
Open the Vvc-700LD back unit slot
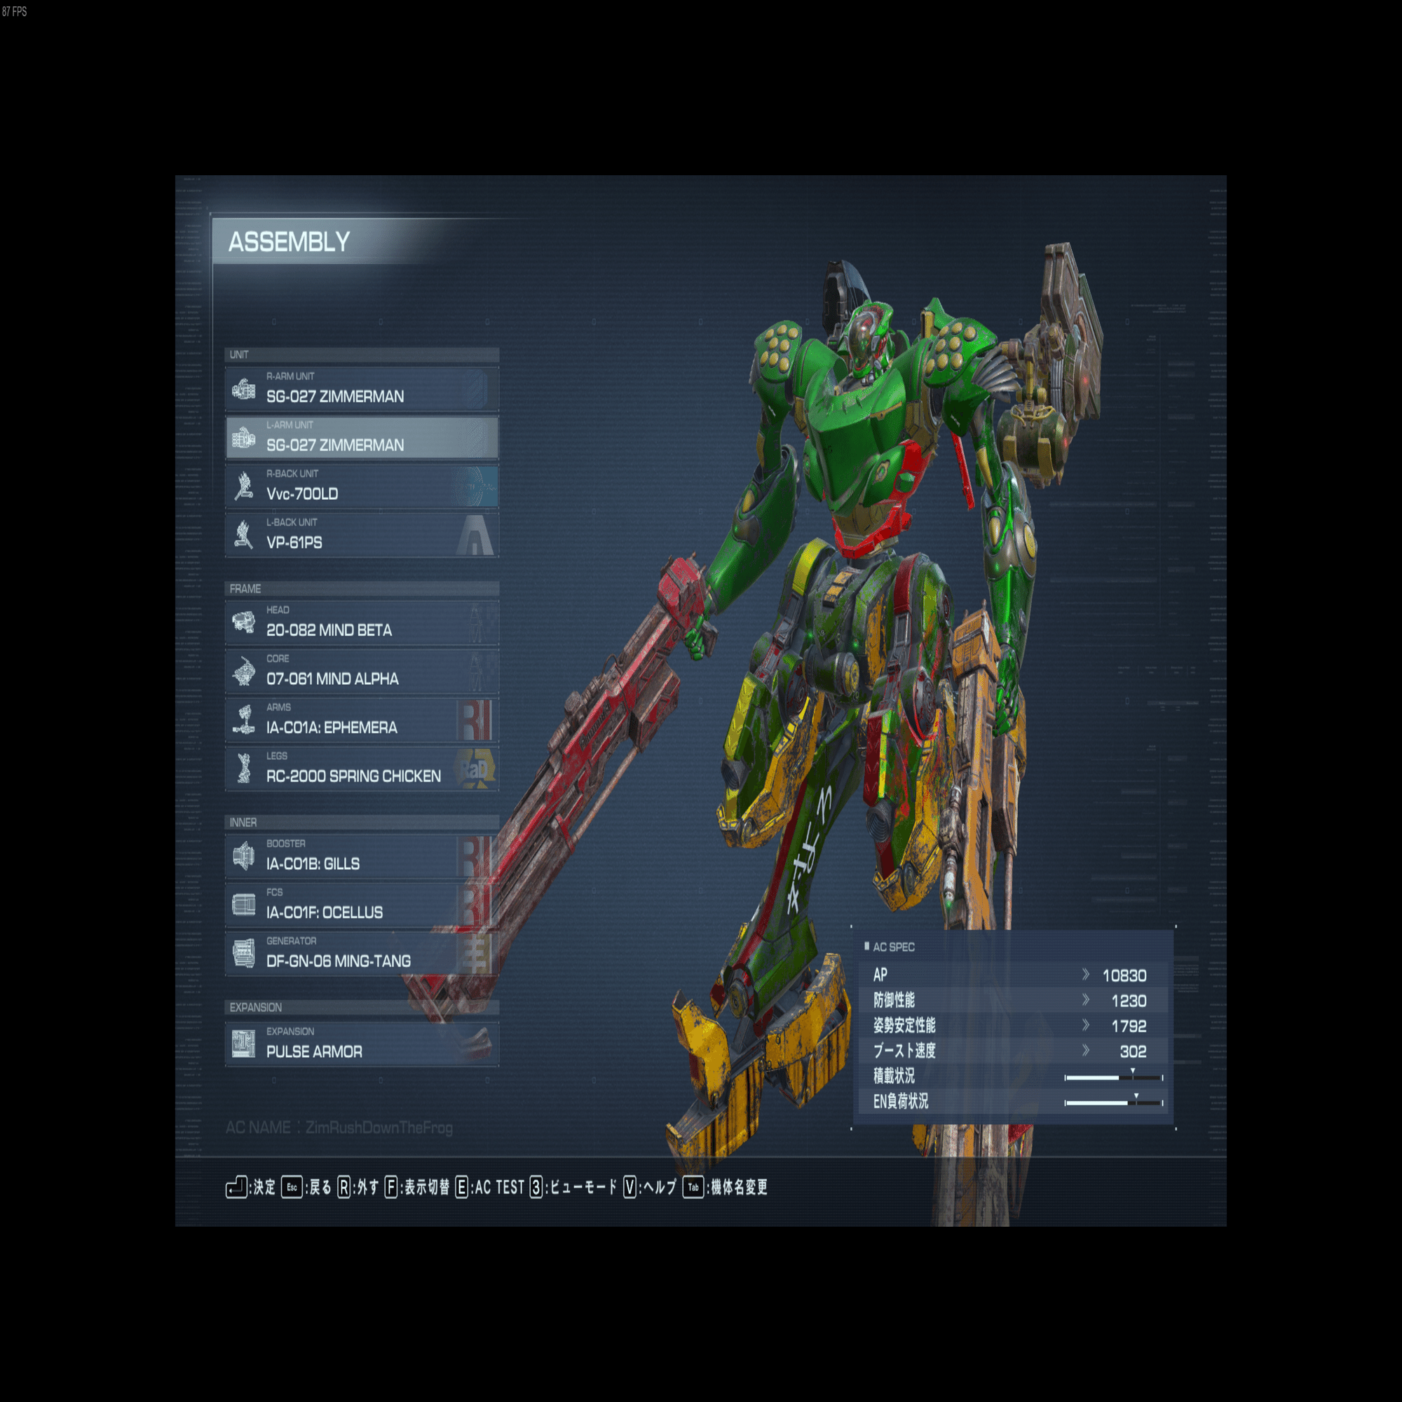(362, 487)
